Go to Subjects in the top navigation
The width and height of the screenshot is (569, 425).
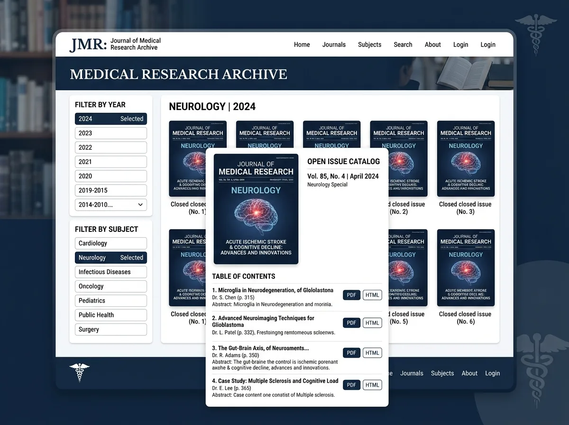(369, 45)
